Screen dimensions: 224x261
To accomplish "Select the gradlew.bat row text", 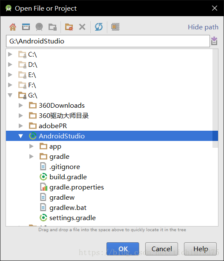I will pos(68,208).
